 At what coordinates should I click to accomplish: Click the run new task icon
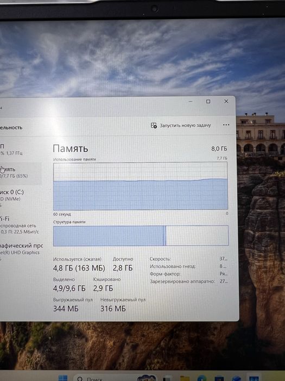154,125
